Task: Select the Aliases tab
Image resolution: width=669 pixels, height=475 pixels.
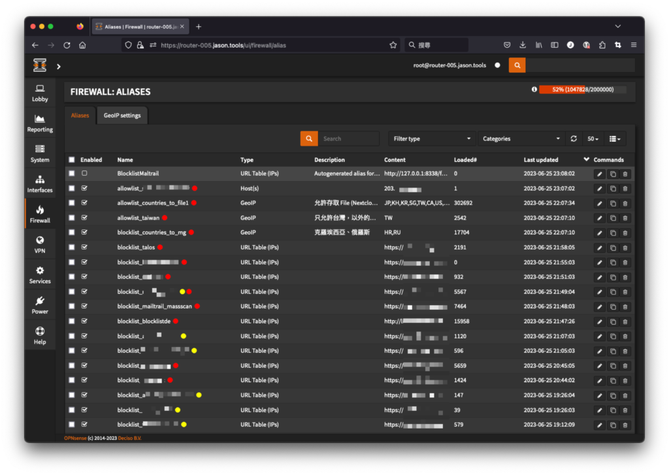Action: coord(80,115)
